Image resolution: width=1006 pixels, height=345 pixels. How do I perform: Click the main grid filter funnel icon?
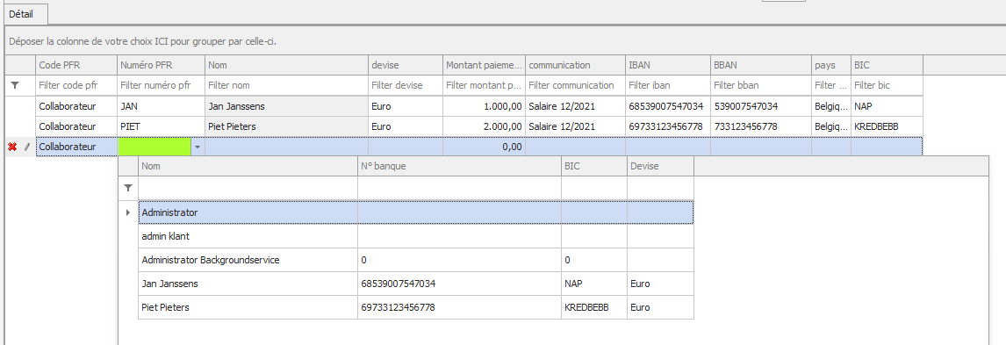point(16,84)
